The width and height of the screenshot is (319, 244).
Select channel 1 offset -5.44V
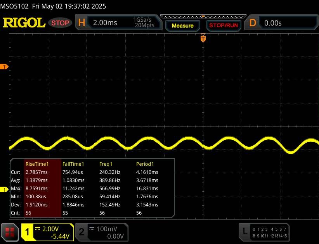(60, 237)
